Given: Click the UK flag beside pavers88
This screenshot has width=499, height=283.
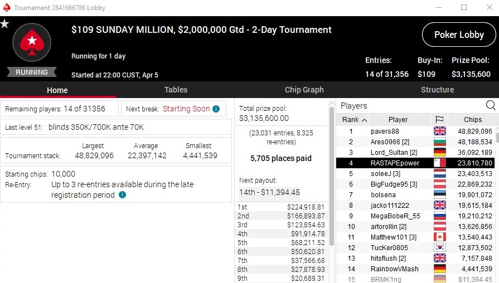Looking at the screenshot, I should 439,131.
